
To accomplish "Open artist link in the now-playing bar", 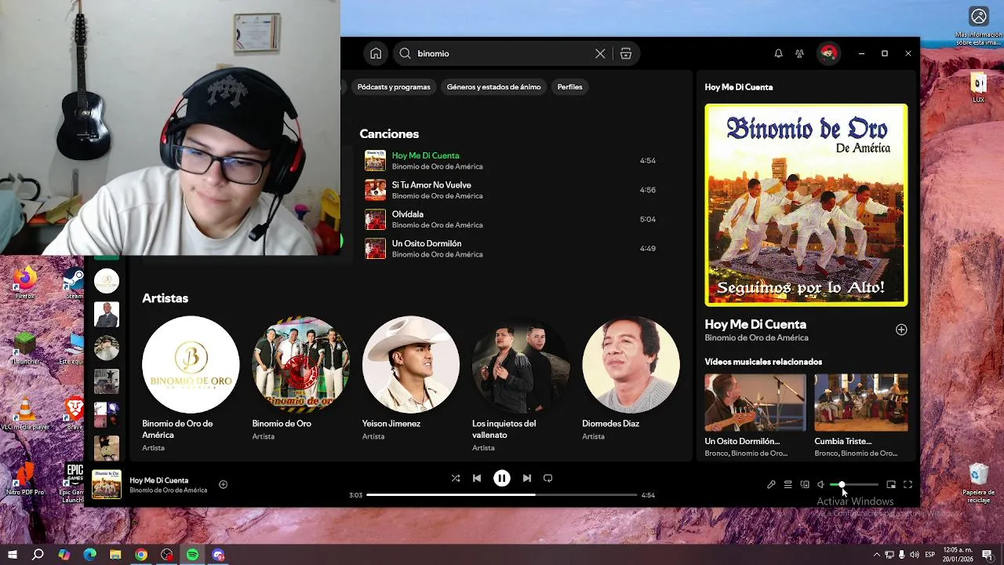I will coord(169,490).
